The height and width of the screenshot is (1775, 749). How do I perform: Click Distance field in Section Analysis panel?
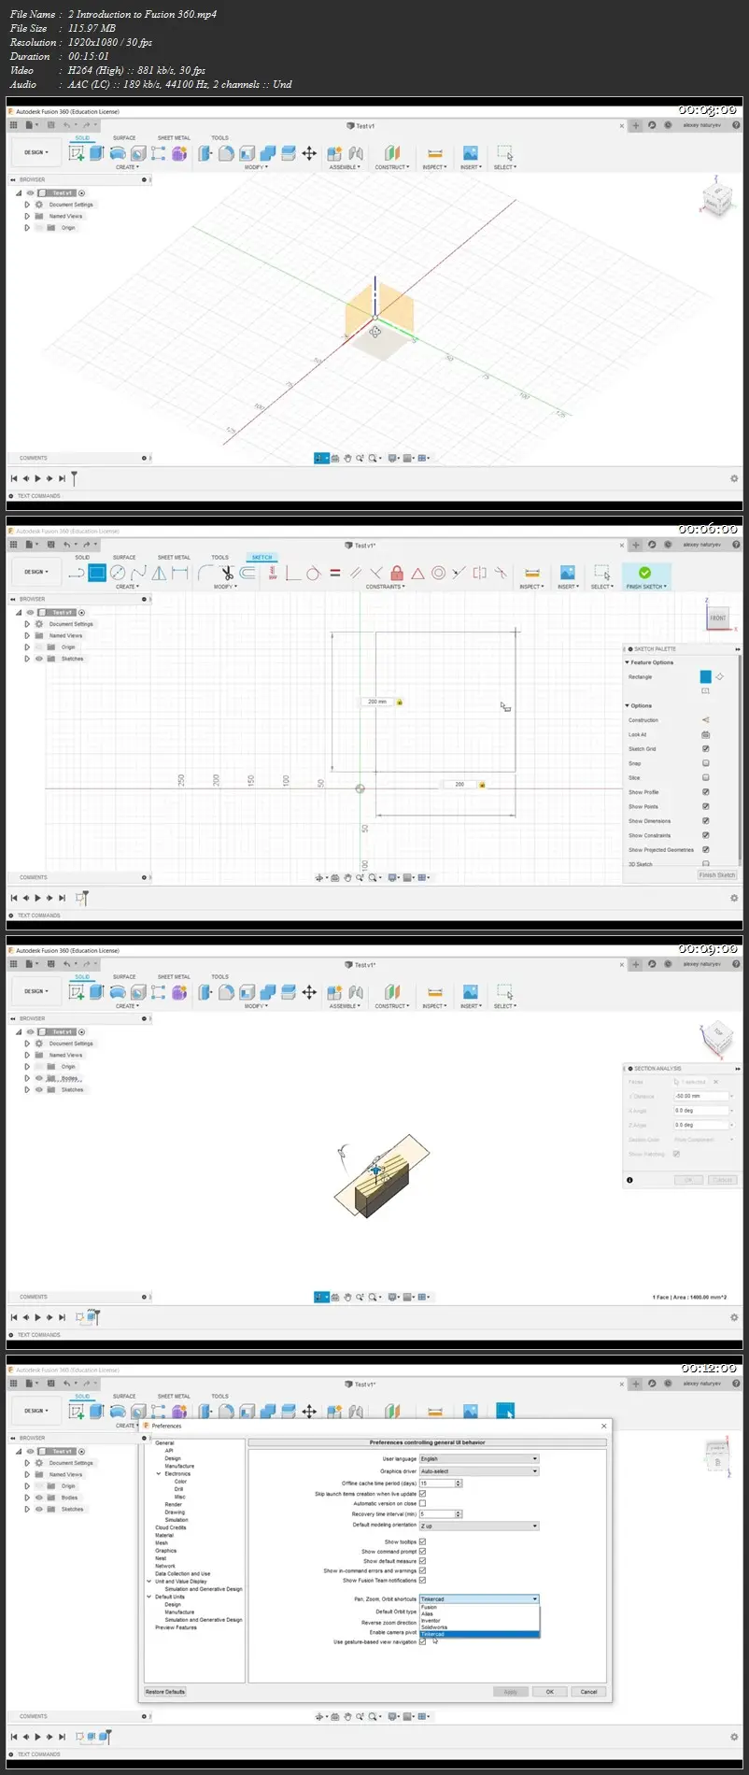(700, 1096)
